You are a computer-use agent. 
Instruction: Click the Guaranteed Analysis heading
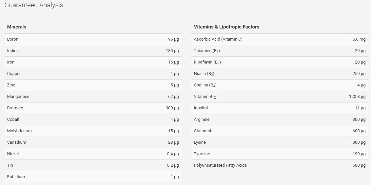pyautogui.click(x=34, y=5)
